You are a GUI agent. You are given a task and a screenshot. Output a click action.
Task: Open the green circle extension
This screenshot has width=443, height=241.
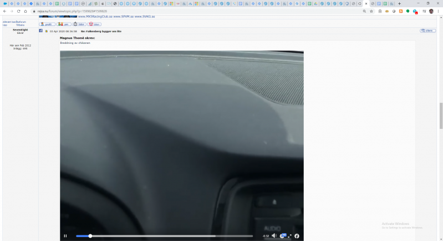[x=408, y=11]
